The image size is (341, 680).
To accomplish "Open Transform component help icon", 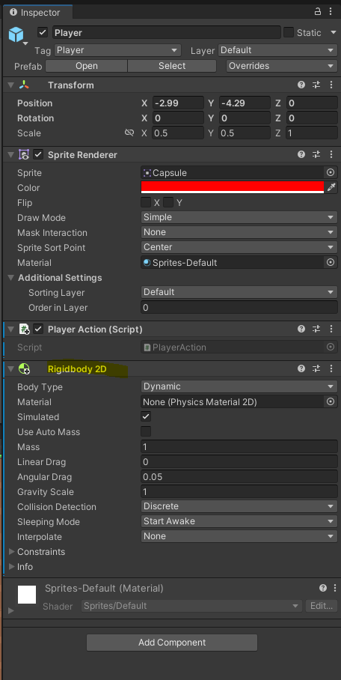I will pyautogui.click(x=301, y=85).
